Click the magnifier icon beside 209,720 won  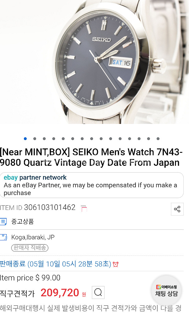point(98,293)
